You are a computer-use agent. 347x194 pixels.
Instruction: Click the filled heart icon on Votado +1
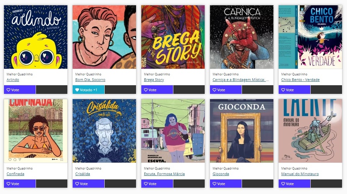(77, 90)
